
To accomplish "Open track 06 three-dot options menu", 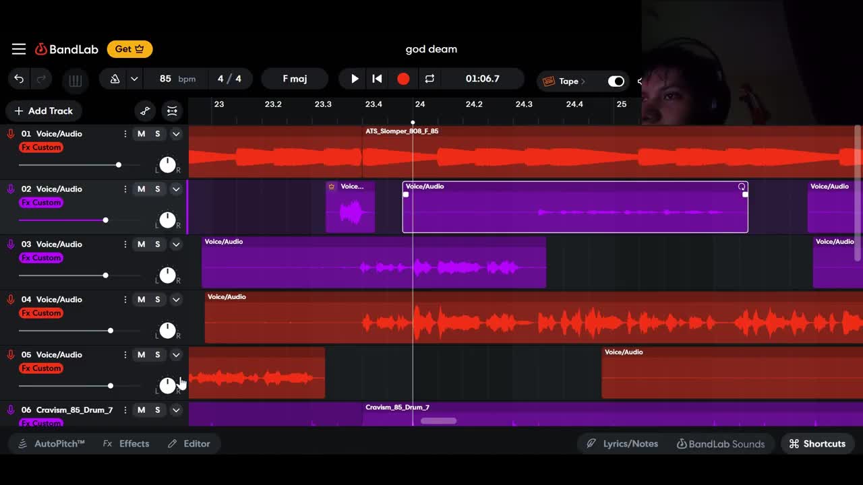I will [x=125, y=410].
